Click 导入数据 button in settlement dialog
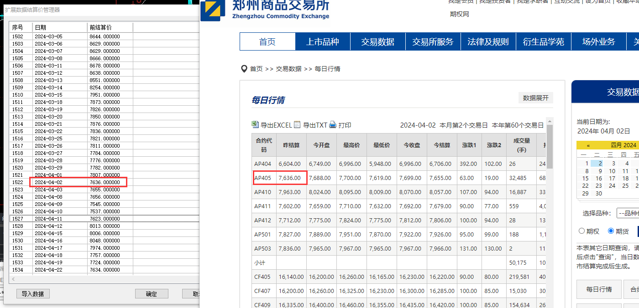Image resolution: width=639 pixels, height=308 pixels. pyautogui.click(x=33, y=294)
